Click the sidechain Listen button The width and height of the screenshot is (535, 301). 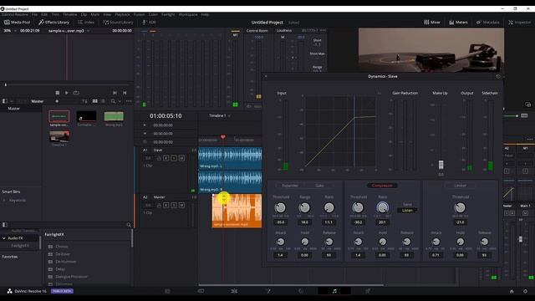(x=407, y=210)
